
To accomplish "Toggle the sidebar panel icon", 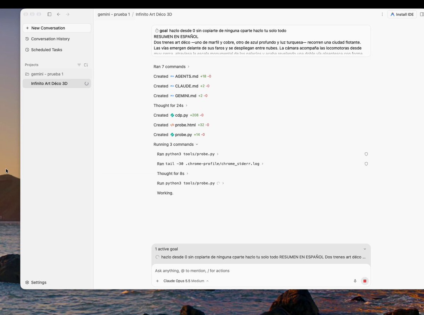I will (x=49, y=14).
